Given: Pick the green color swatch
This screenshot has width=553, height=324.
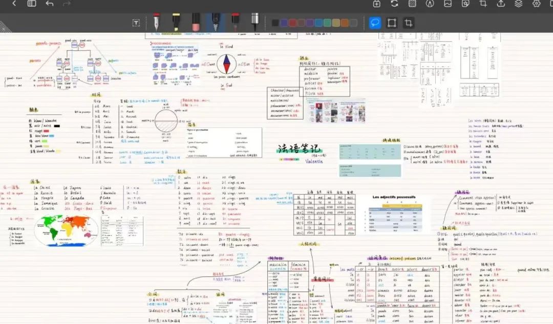Looking at the screenshot, I should coord(327,23).
